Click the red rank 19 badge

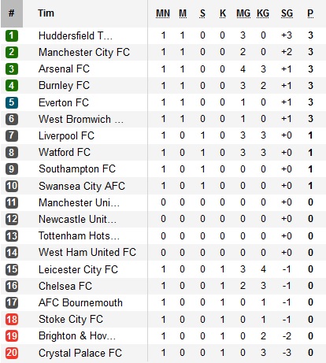click(x=12, y=336)
